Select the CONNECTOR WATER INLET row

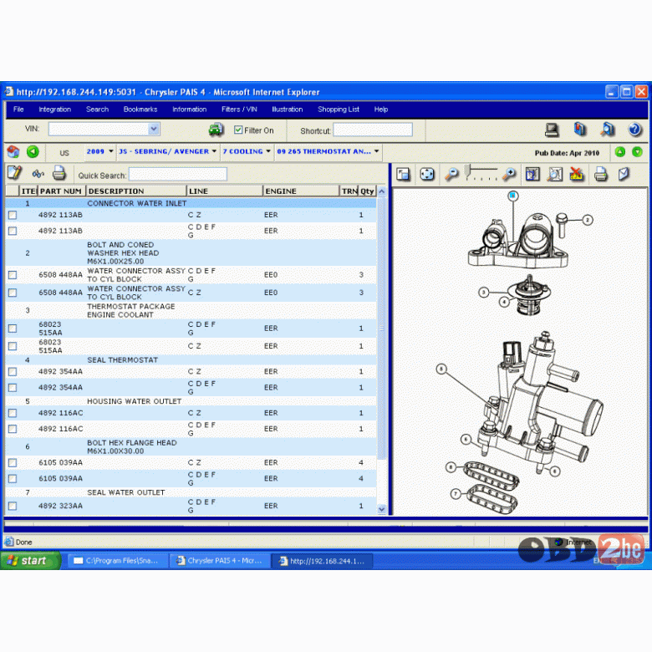coord(191,203)
